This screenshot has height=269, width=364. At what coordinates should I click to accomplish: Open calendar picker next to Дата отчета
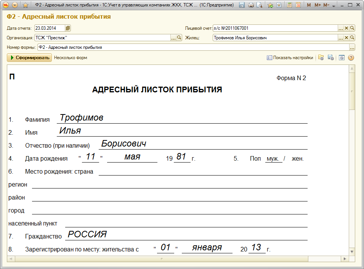(x=68, y=28)
